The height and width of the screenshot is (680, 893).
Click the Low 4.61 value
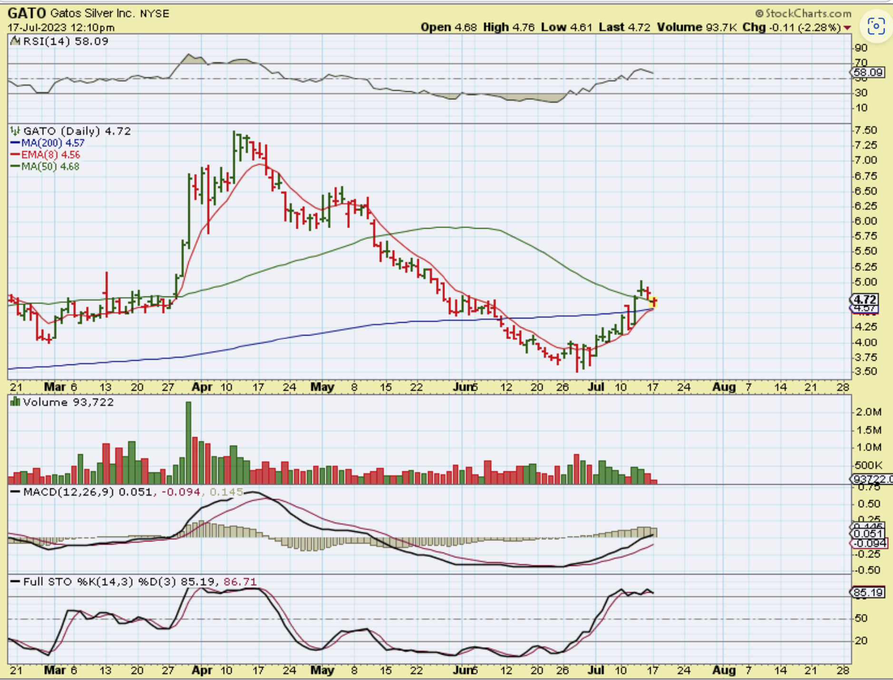click(567, 27)
